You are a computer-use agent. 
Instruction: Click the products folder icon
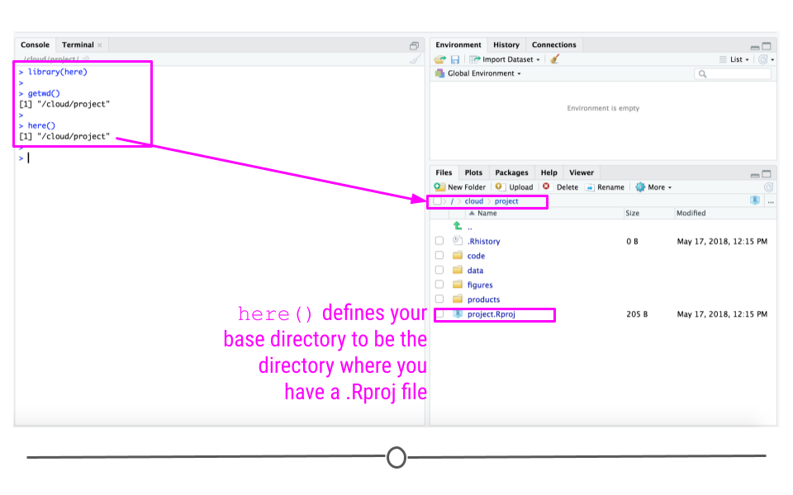click(458, 299)
